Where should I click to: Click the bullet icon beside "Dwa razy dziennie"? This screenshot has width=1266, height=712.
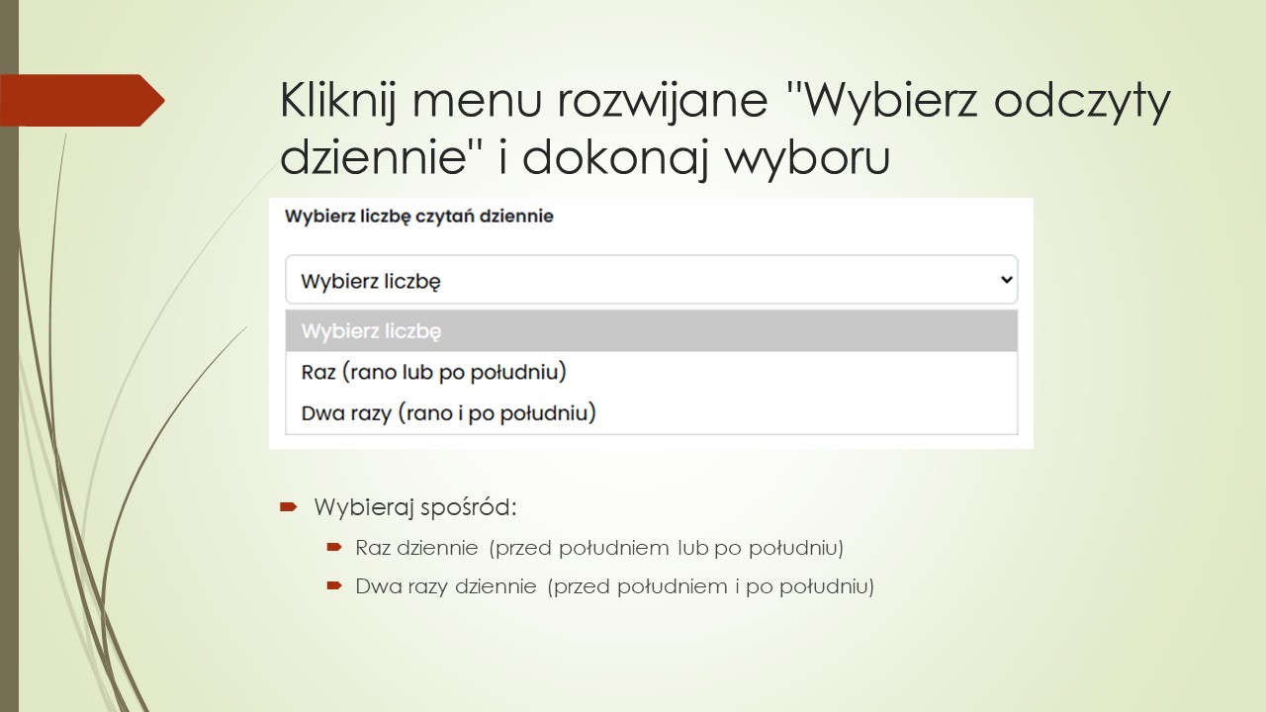point(335,585)
